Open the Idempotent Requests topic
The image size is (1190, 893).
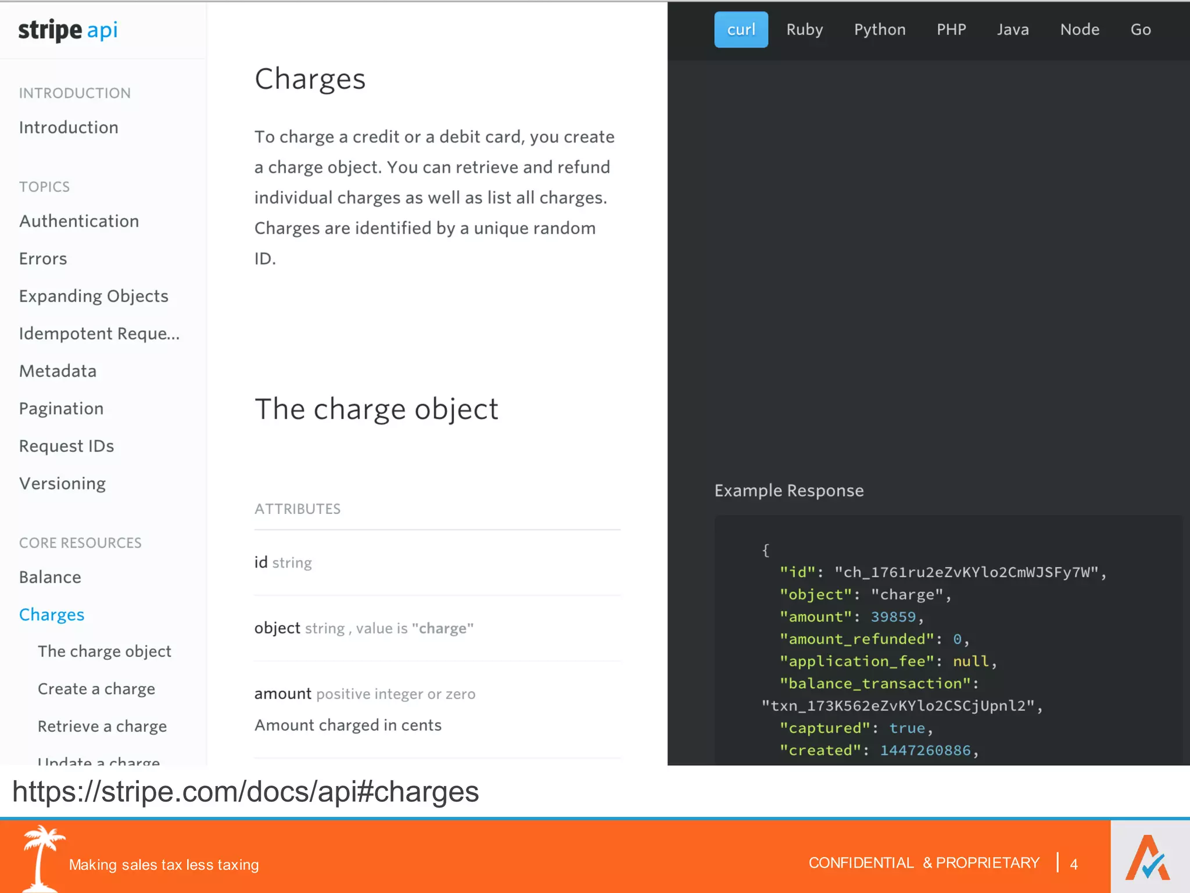(x=99, y=334)
